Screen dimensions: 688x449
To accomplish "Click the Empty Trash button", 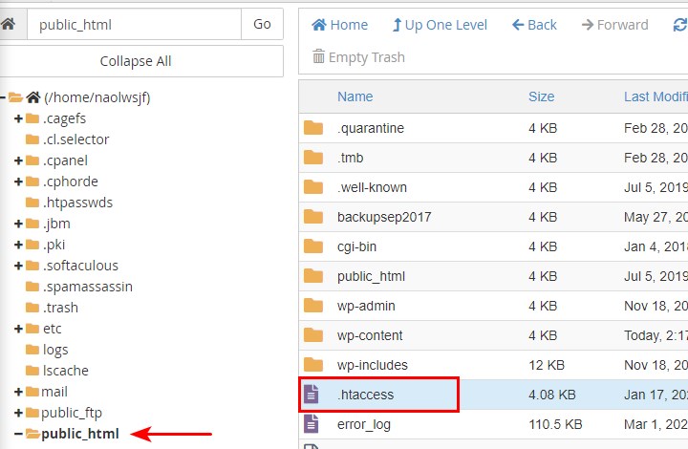I will 358,57.
